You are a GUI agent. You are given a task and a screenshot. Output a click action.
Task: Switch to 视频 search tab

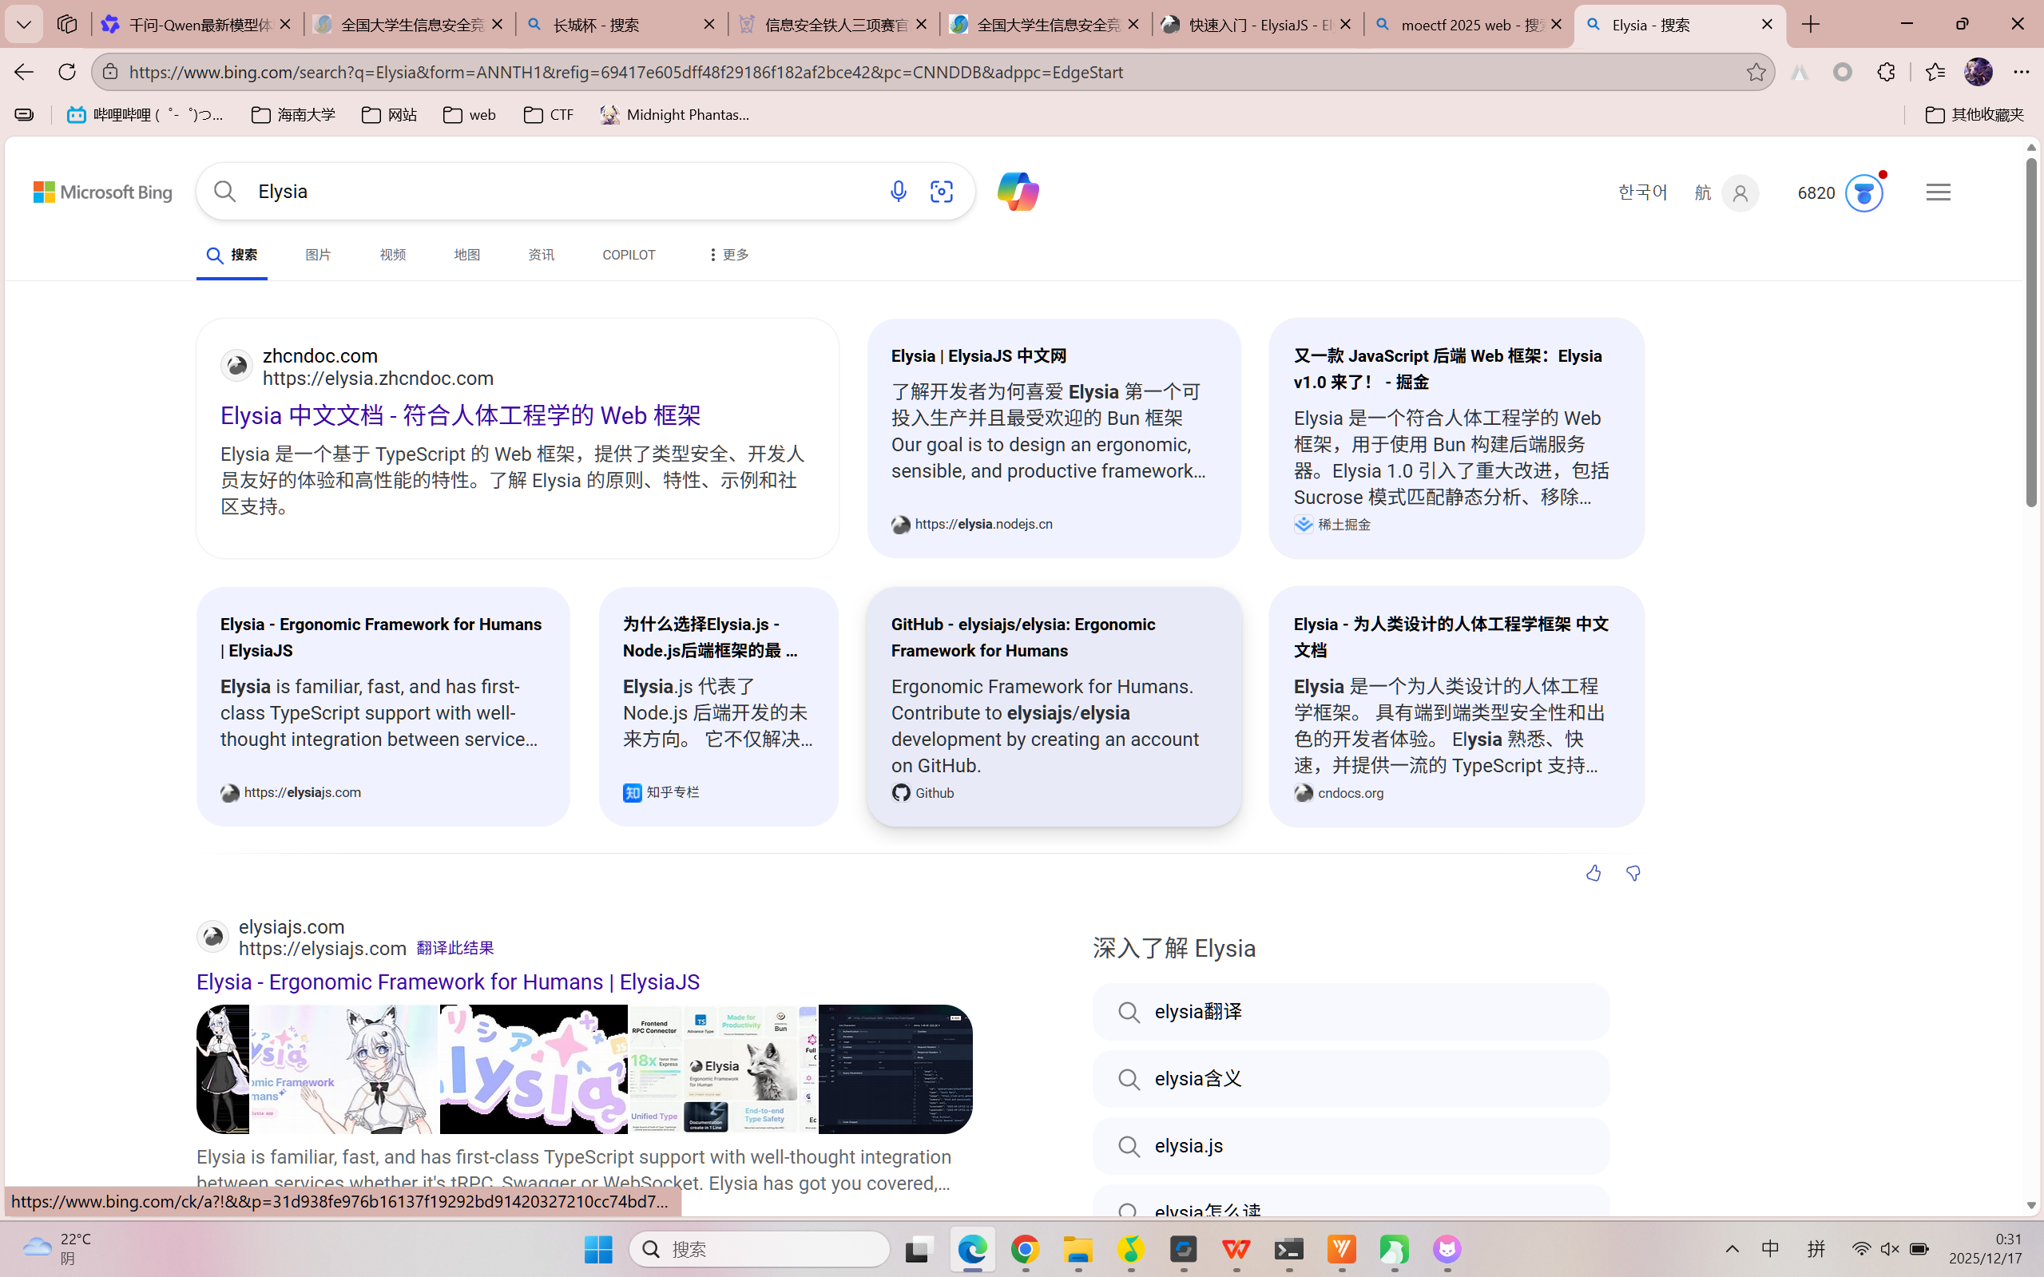click(393, 254)
